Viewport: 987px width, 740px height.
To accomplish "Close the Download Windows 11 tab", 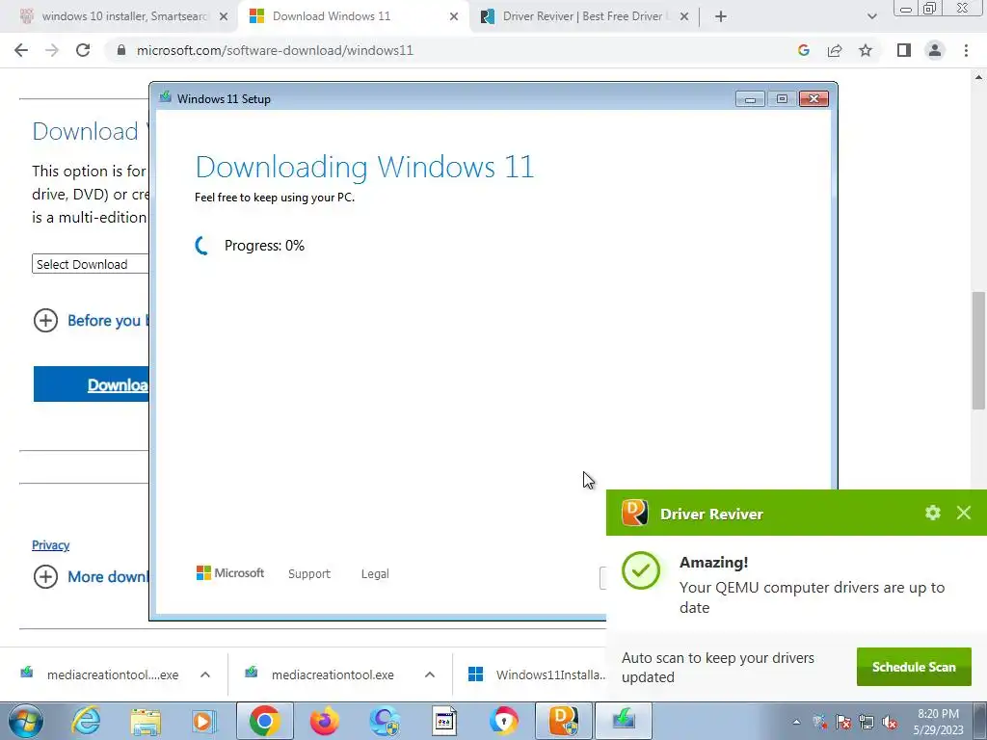I will pyautogui.click(x=454, y=16).
